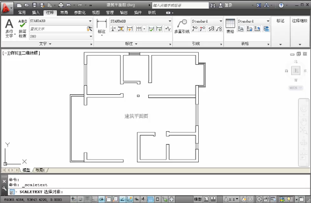Click the save icon in quick access toolbar
311x203 pixels.
tap(34, 5)
